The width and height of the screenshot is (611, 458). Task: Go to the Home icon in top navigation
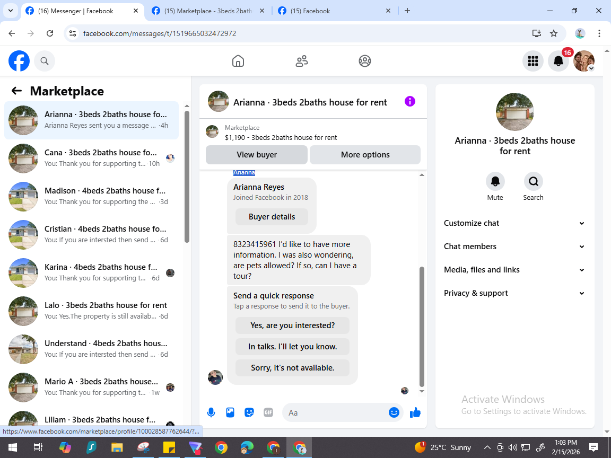[238, 61]
